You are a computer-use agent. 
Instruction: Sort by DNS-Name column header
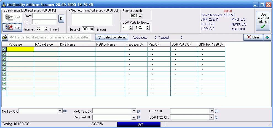point(77,44)
